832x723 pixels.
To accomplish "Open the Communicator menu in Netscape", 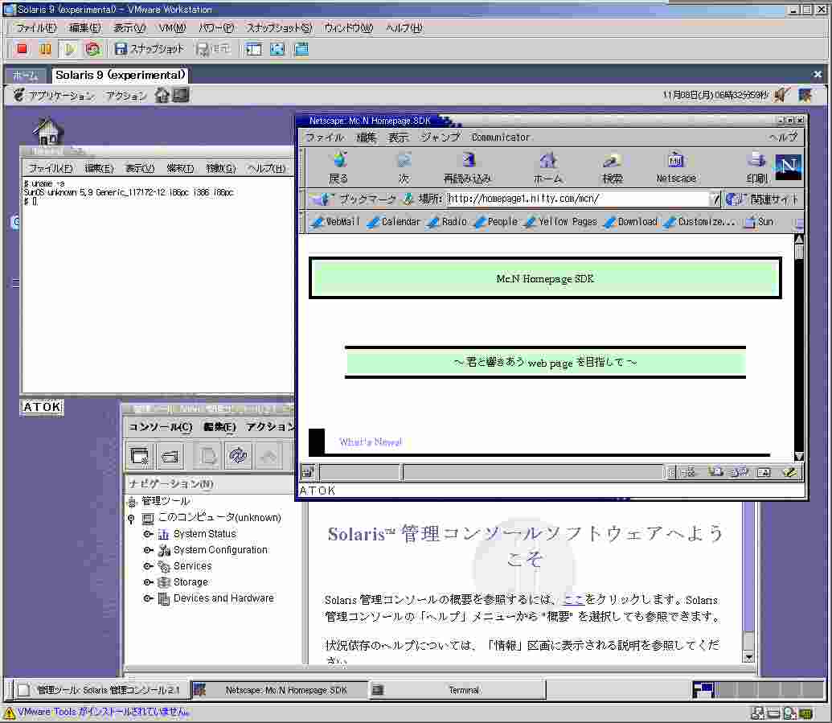I will pyautogui.click(x=501, y=138).
